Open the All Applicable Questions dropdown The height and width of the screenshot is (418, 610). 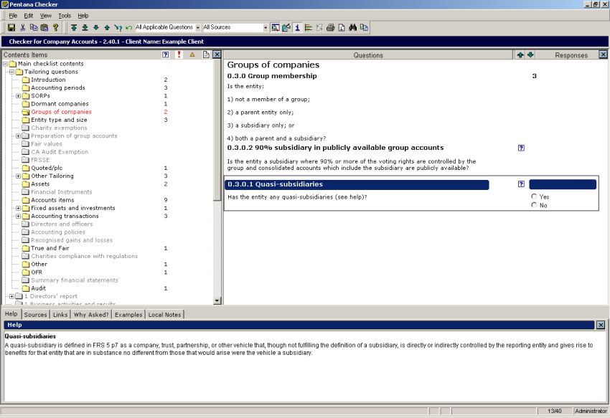(197, 28)
